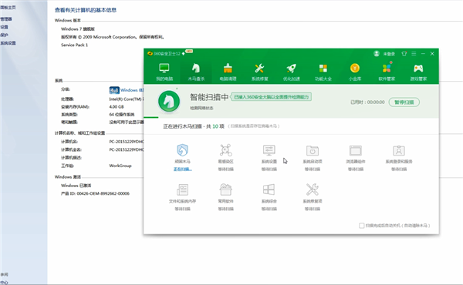Click the 64 位操作系统 value
The height and width of the screenshot is (285, 463).
click(x=122, y=114)
